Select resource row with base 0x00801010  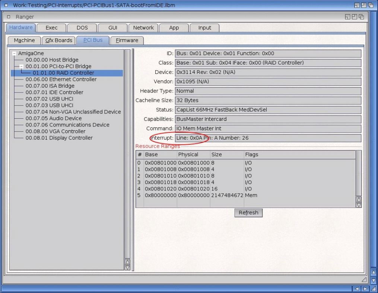pyautogui.click(x=246, y=176)
